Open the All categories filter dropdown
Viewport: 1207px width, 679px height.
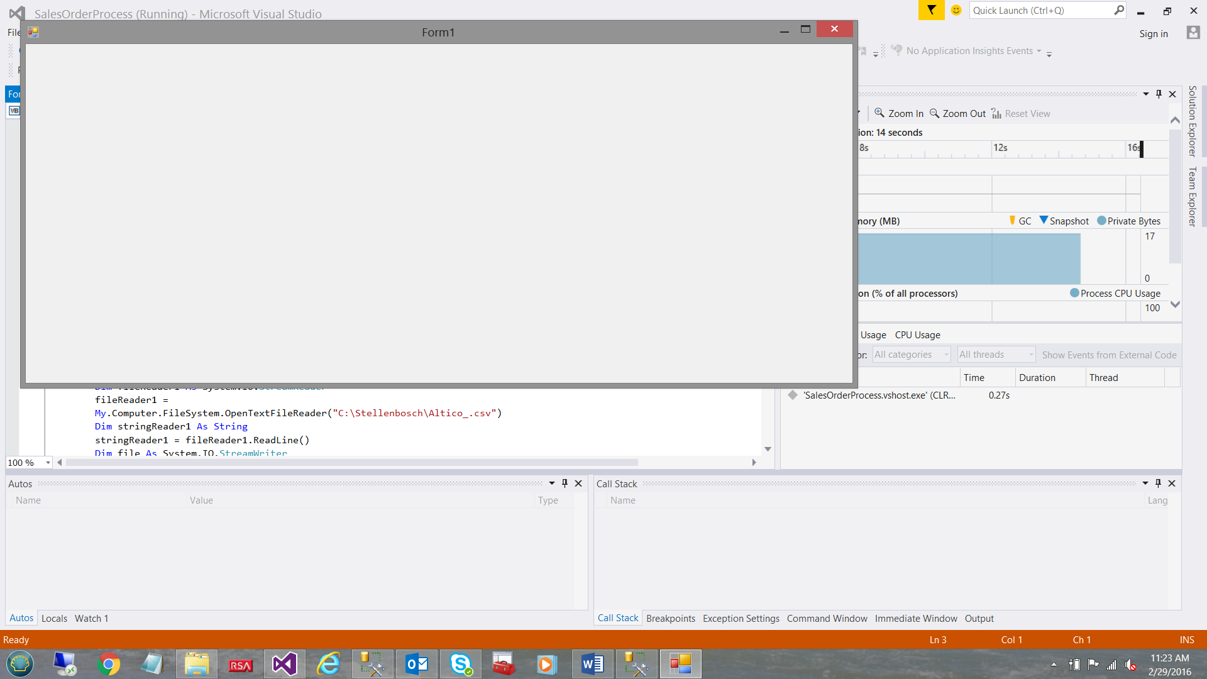click(910, 354)
